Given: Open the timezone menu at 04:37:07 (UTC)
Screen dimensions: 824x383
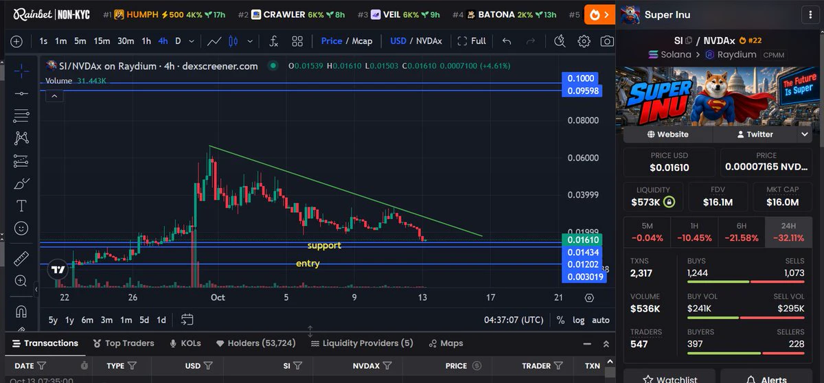Looking at the screenshot, I should pos(514,320).
